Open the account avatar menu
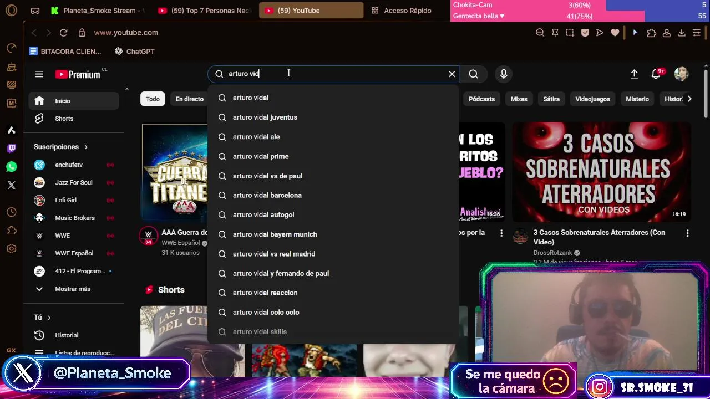The width and height of the screenshot is (710, 399). pyautogui.click(x=681, y=74)
